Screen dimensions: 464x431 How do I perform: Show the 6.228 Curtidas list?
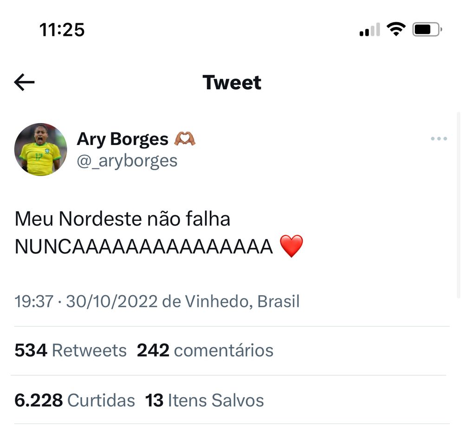click(x=75, y=400)
